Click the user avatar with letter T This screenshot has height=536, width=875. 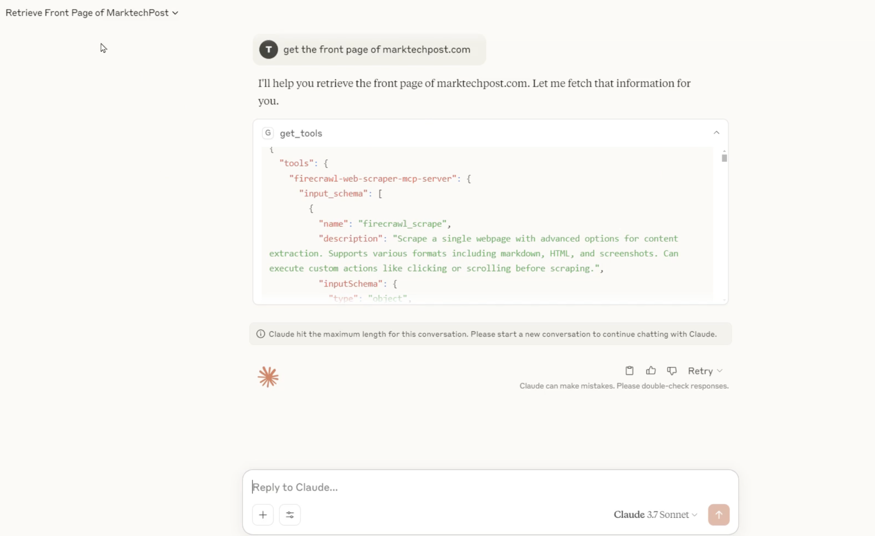click(x=268, y=50)
